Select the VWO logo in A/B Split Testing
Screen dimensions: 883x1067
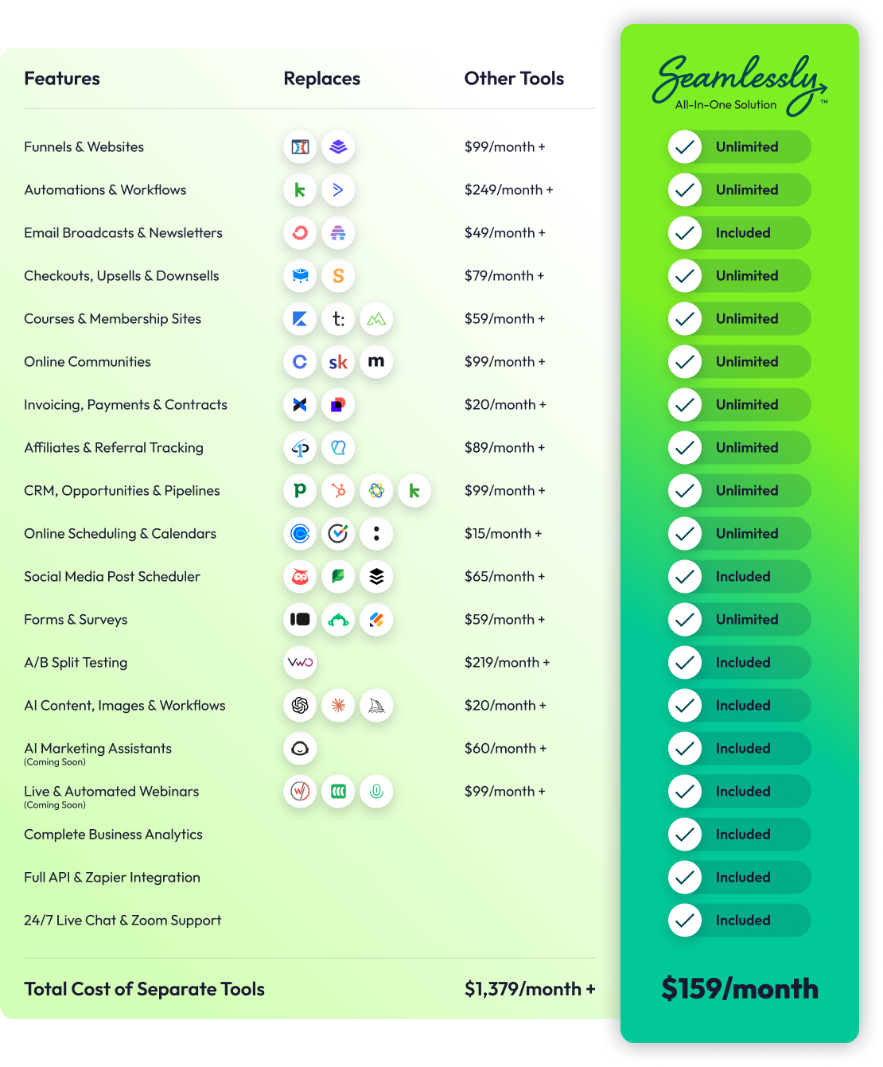300,663
